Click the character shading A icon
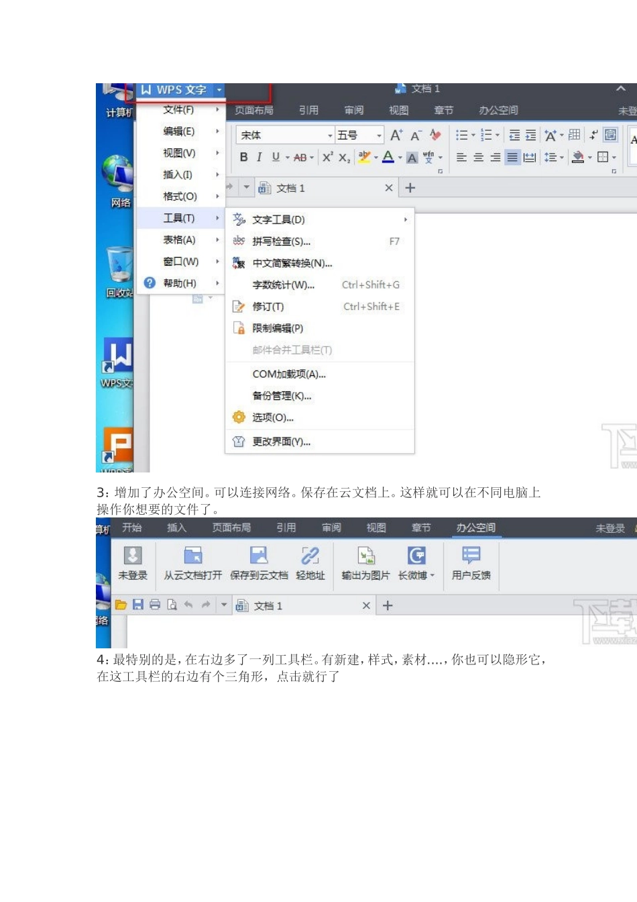Image resolution: width=637 pixels, height=902 pixels. pyautogui.click(x=412, y=158)
